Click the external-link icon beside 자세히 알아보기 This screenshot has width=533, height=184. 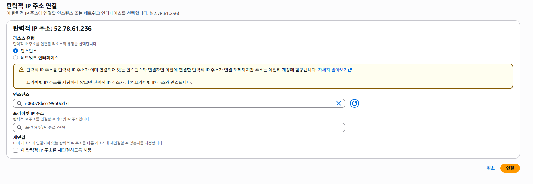click(350, 70)
